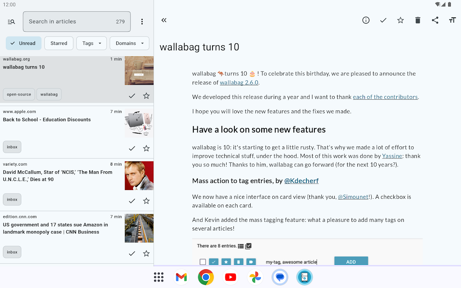Star the David McCallum article
Viewport: 461px width, 288px height.
coord(146,201)
